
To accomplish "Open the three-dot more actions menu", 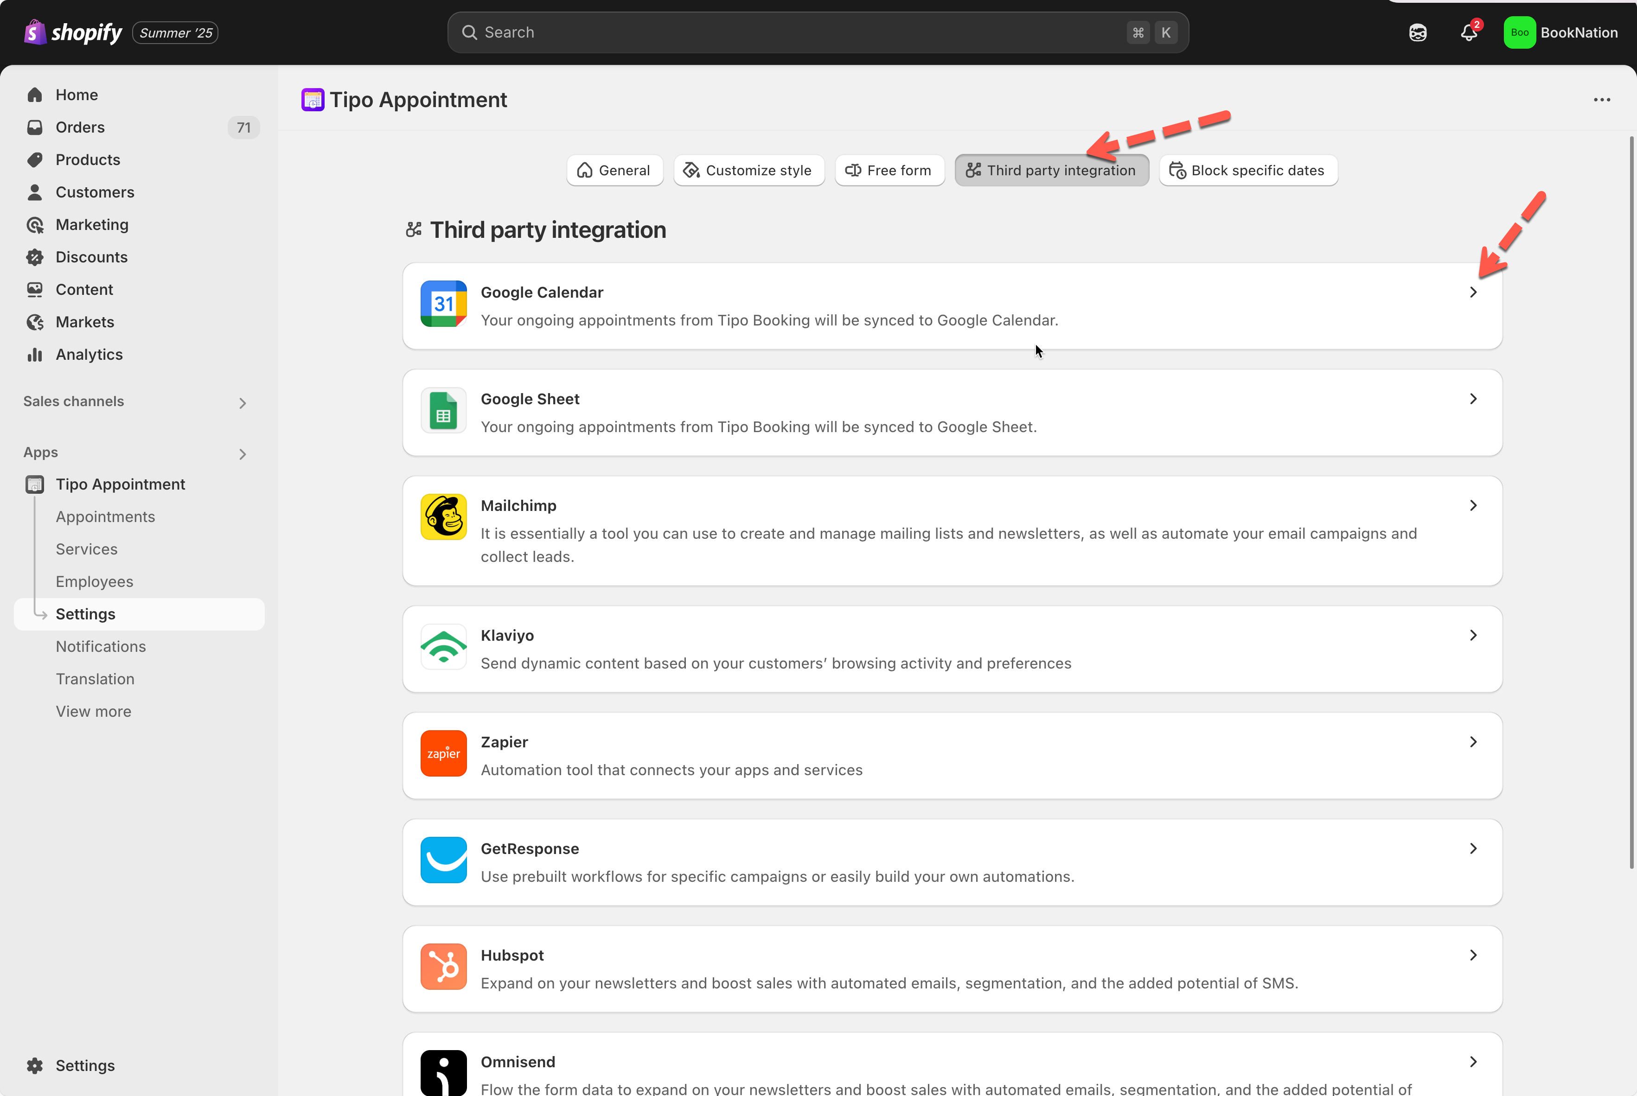I will [1601, 100].
